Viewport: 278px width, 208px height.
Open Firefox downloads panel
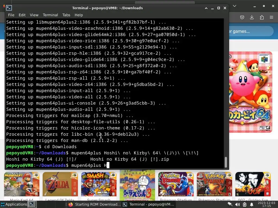coord(252,17)
